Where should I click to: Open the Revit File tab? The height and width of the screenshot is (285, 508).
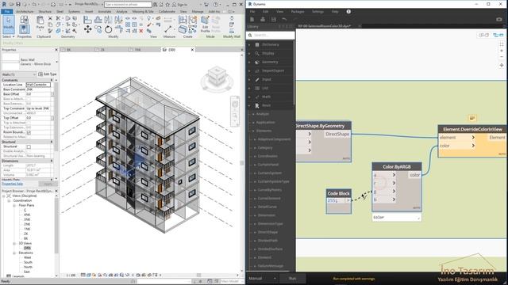(7, 12)
